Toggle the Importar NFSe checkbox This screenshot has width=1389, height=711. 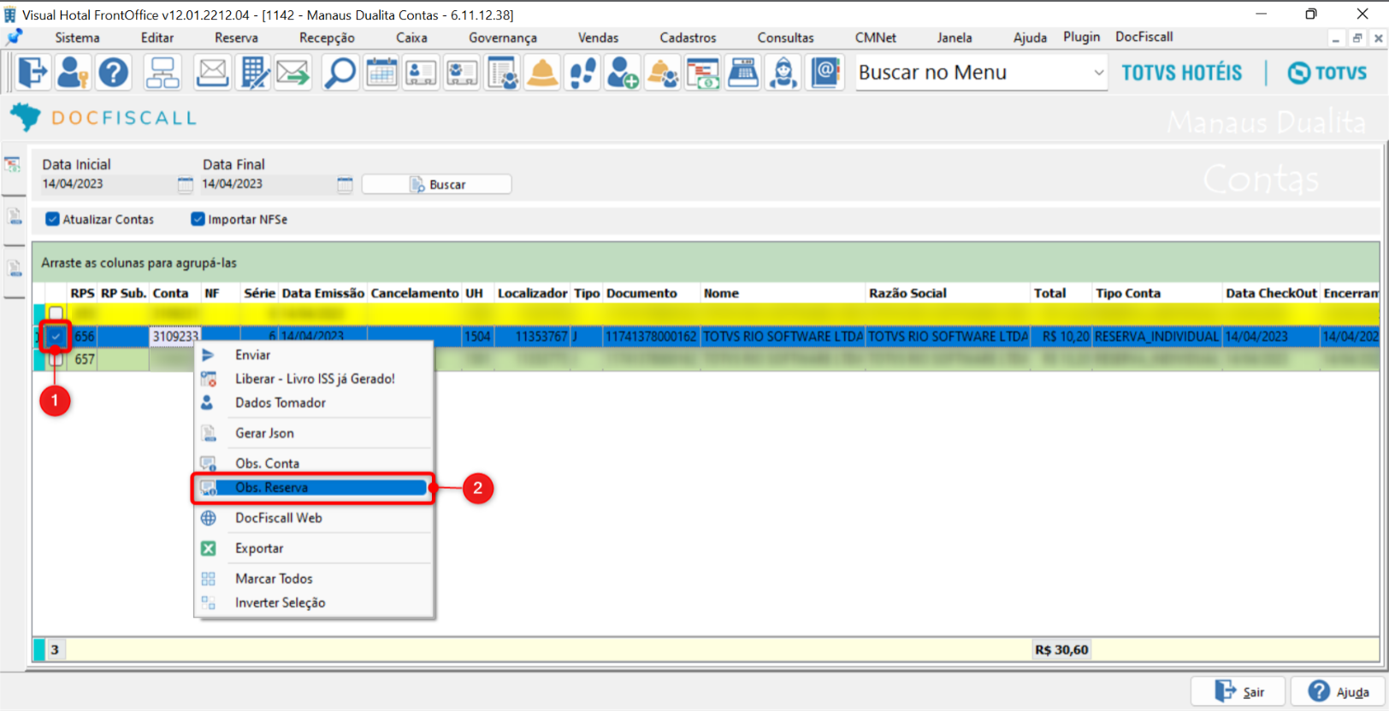198,220
